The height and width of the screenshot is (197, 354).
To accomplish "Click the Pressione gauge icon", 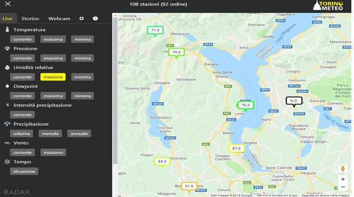I will (7, 48).
